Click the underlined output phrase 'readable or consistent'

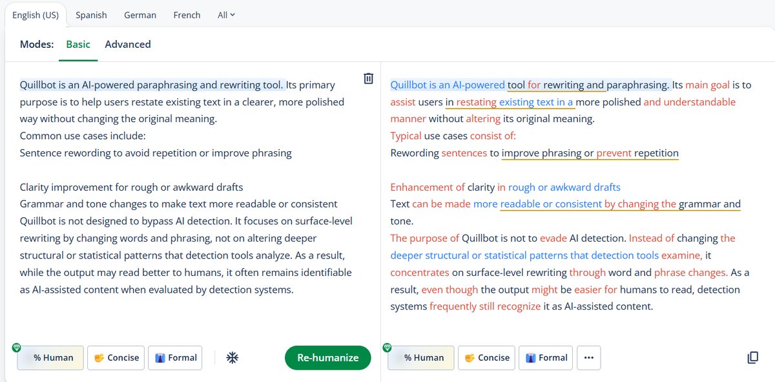[x=551, y=204]
